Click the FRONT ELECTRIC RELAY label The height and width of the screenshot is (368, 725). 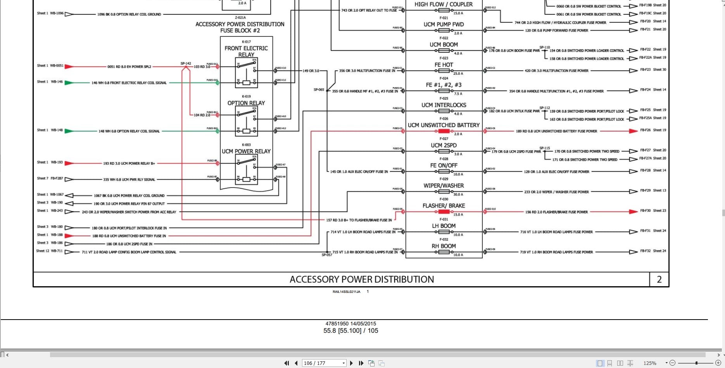(x=246, y=51)
